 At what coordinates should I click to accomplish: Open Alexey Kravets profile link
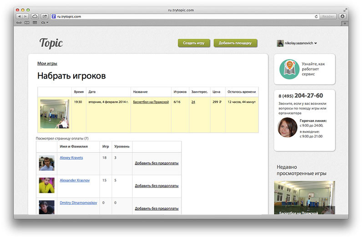(x=71, y=158)
